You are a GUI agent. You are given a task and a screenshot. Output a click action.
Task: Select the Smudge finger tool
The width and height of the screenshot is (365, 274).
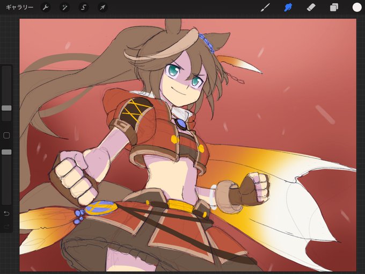point(288,8)
